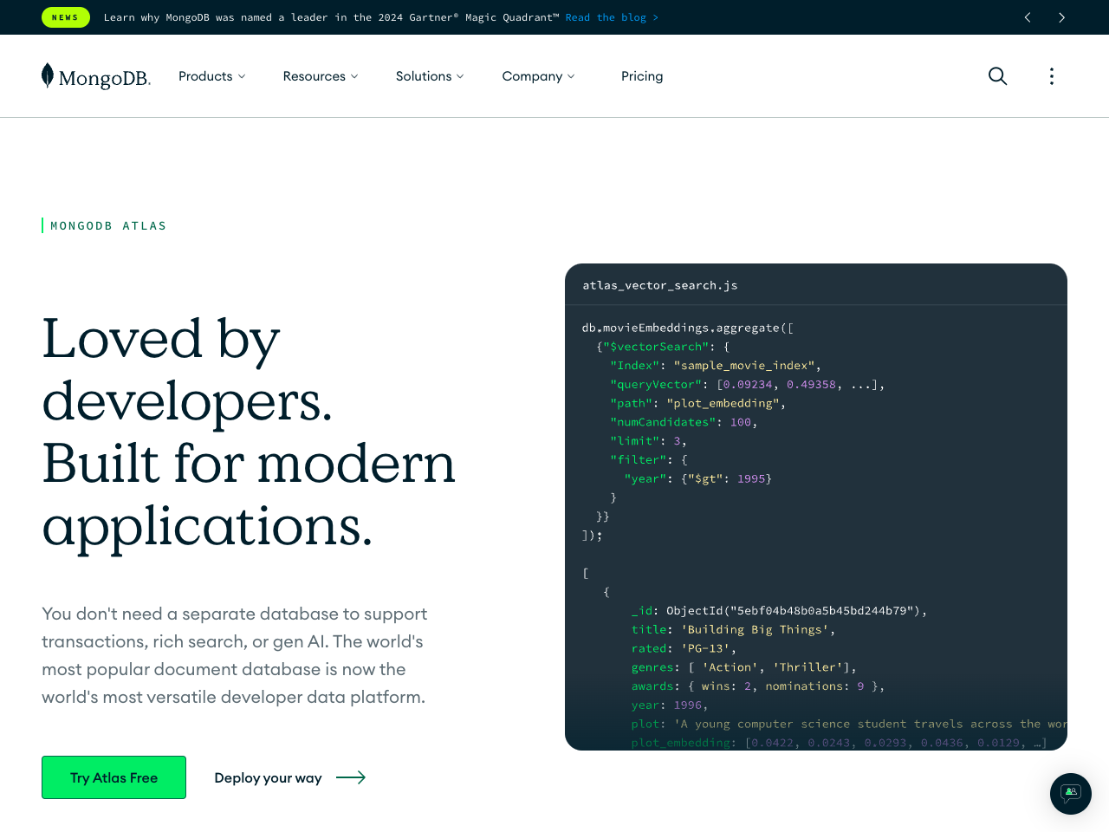Click the green NEWS badge

coord(66,17)
